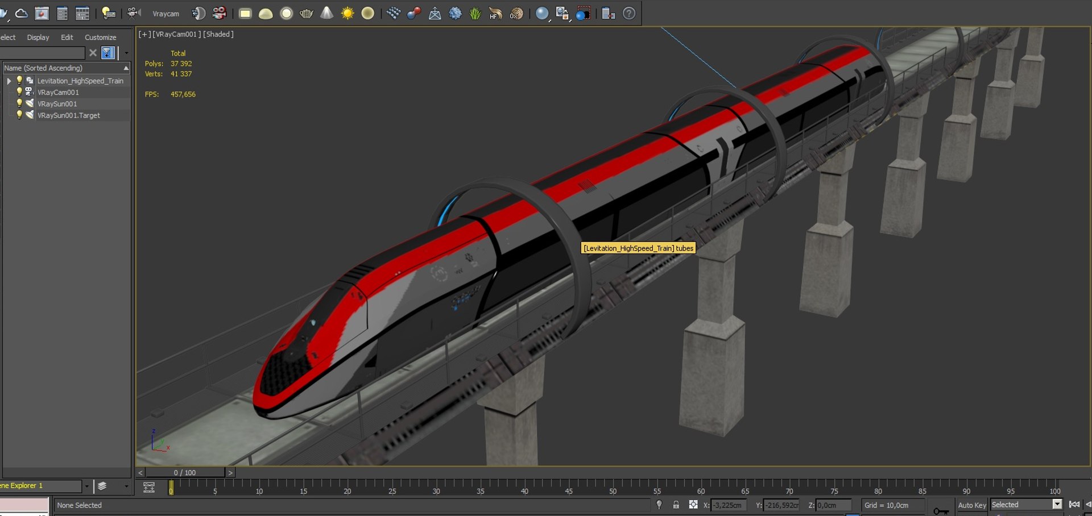Click the half-moon camera icon after Vraycam
The width and height of the screenshot is (1092, 516).
pyautogui.click(x=198, y=13)
